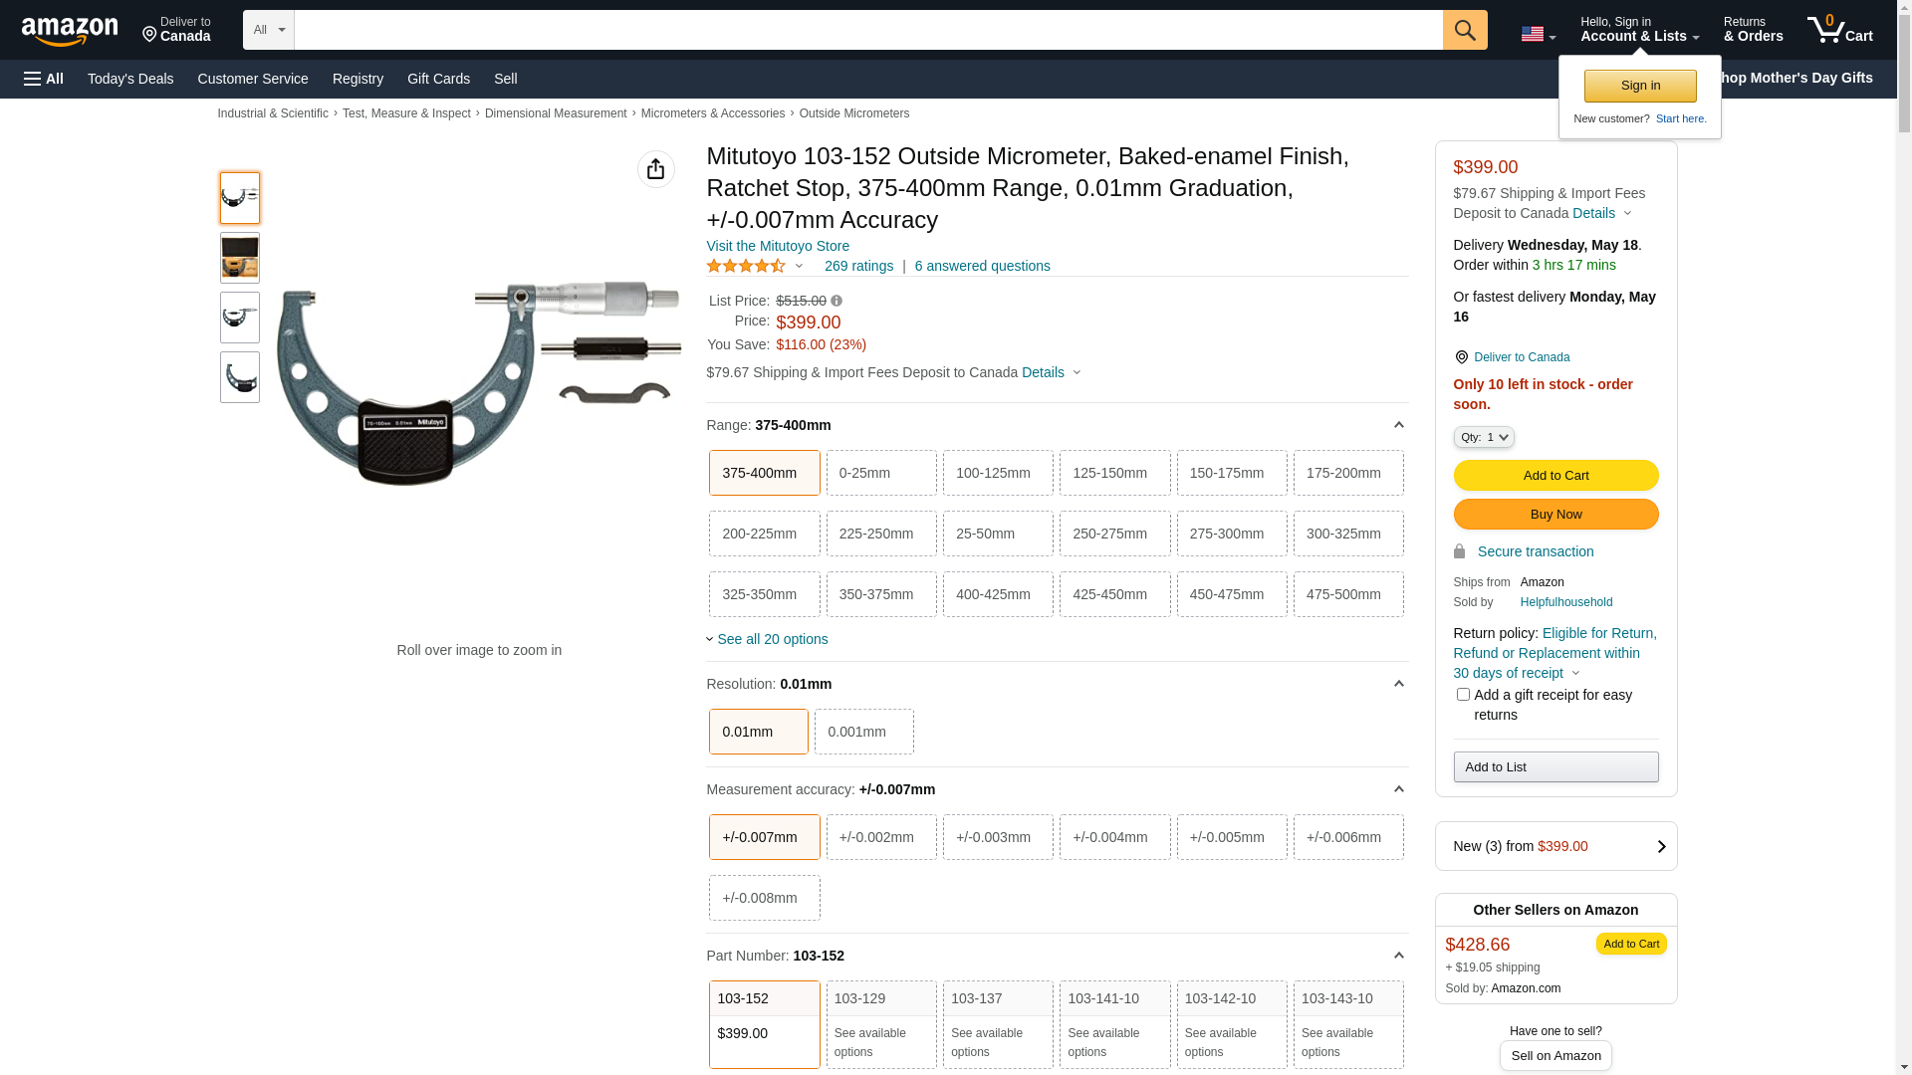Open the Qty quantity dropdown
The height and width of the screenshot is (1075, 1912).
[x=1483, y=437]
